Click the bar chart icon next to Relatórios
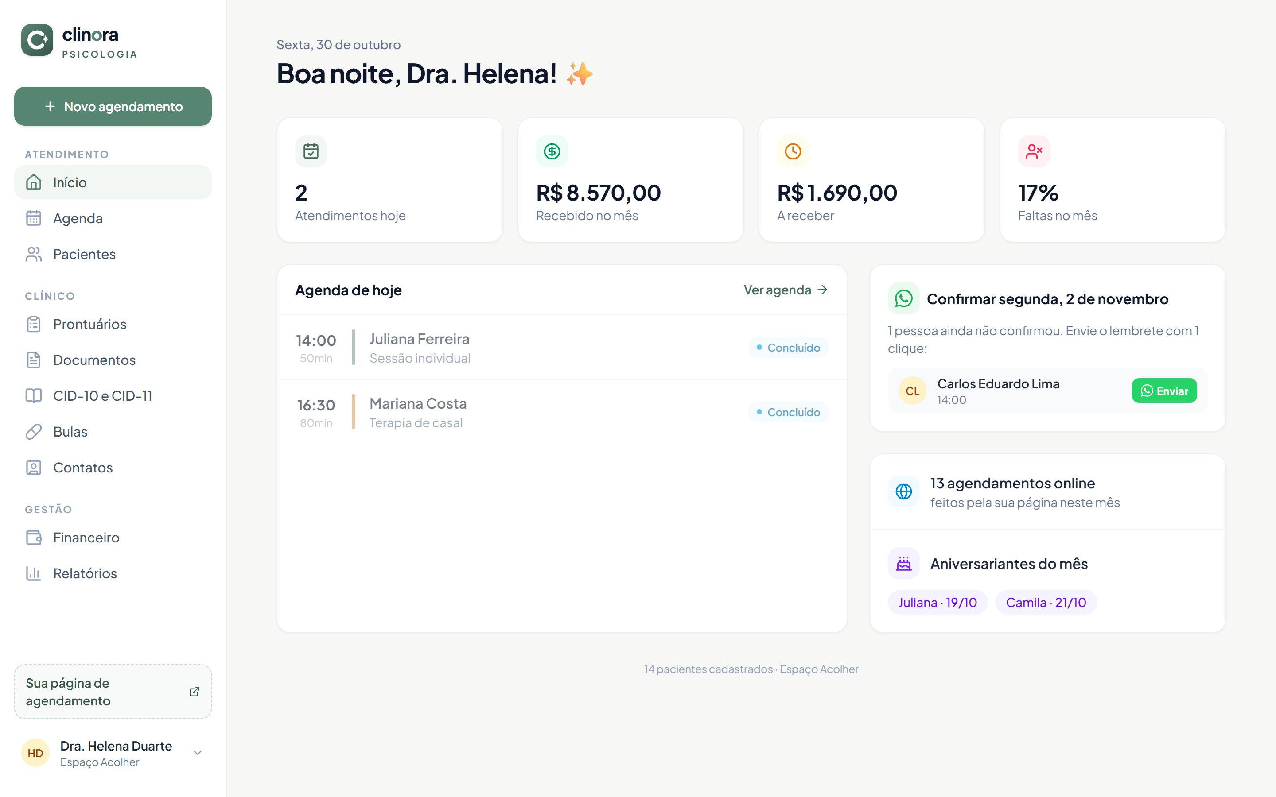This screenshot has height=797, width=1276. click(x=34, y=573)
